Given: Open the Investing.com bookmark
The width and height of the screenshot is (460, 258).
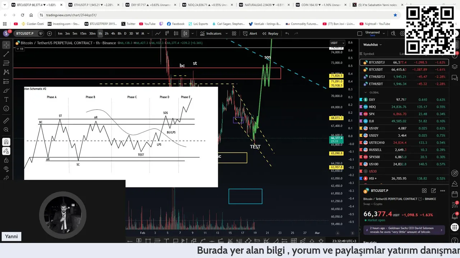Looking at the screenshot, I should (x=63, y=24).
